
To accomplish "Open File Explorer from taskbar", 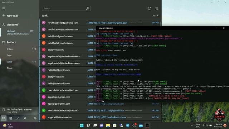I will coord(108,125).
